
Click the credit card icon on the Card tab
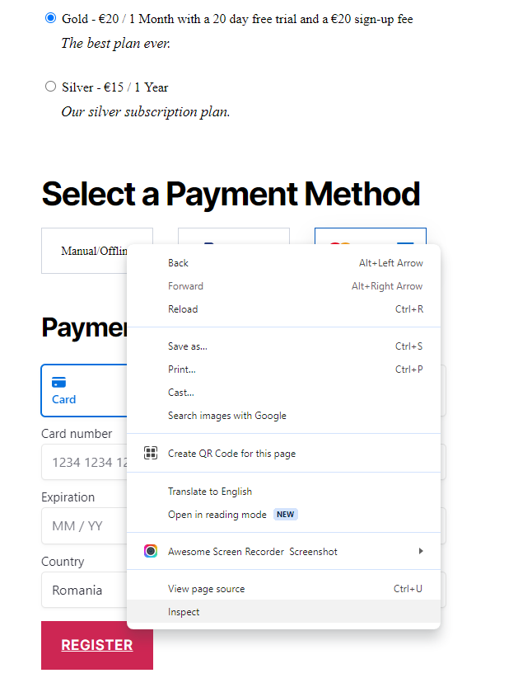click(x=58, y=382)
